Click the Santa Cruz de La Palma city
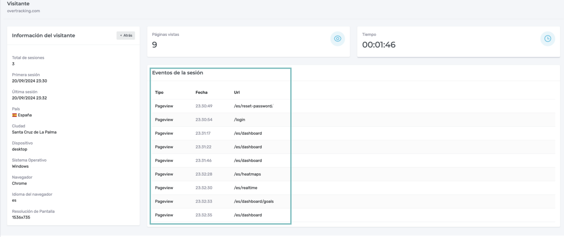The image size is (564, 237). coord(34,132)
